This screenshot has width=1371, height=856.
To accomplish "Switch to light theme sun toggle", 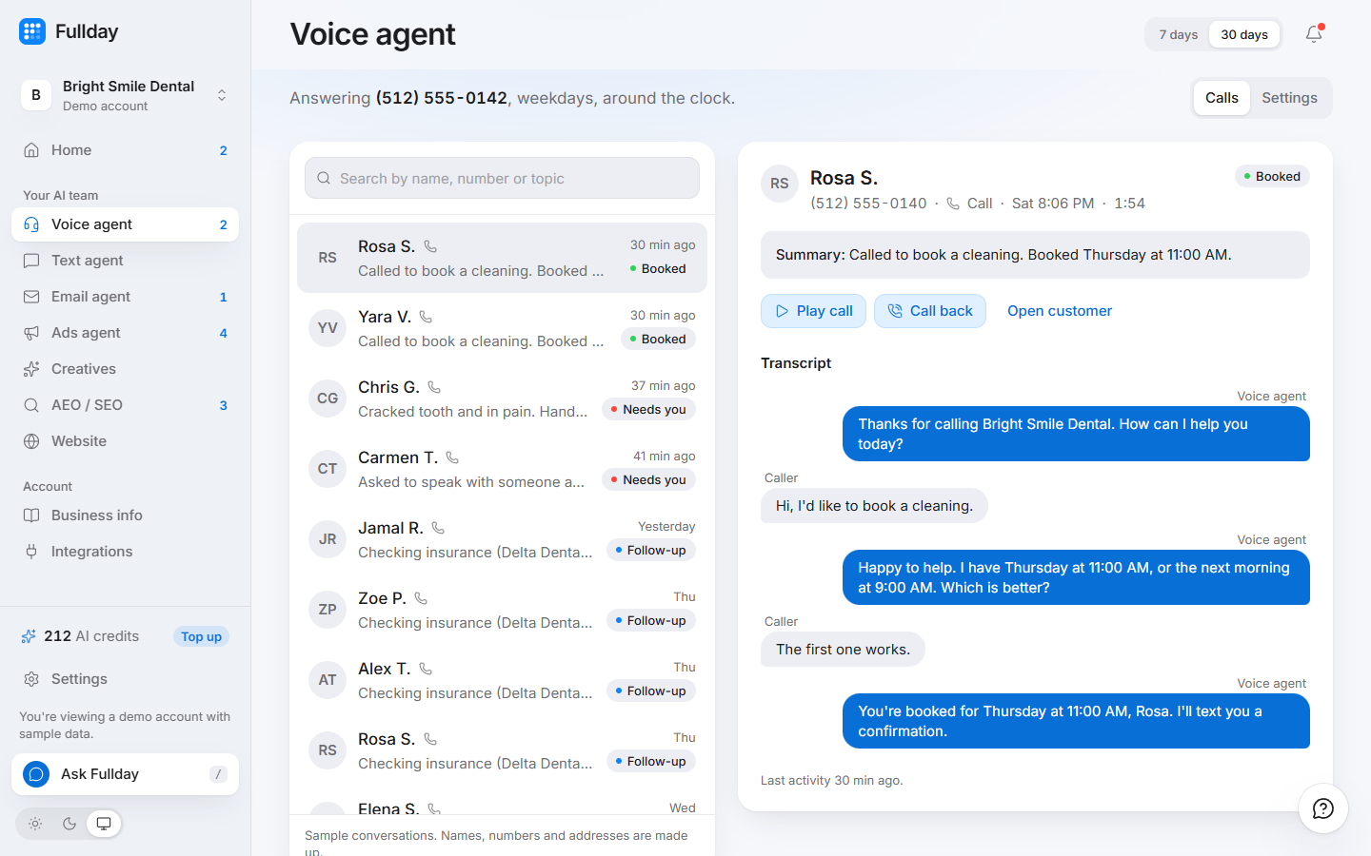I will pos(35,824).
